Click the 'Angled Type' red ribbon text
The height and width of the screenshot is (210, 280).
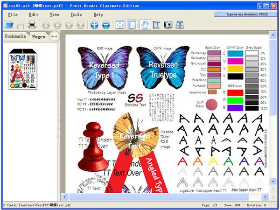click(155, 175)
